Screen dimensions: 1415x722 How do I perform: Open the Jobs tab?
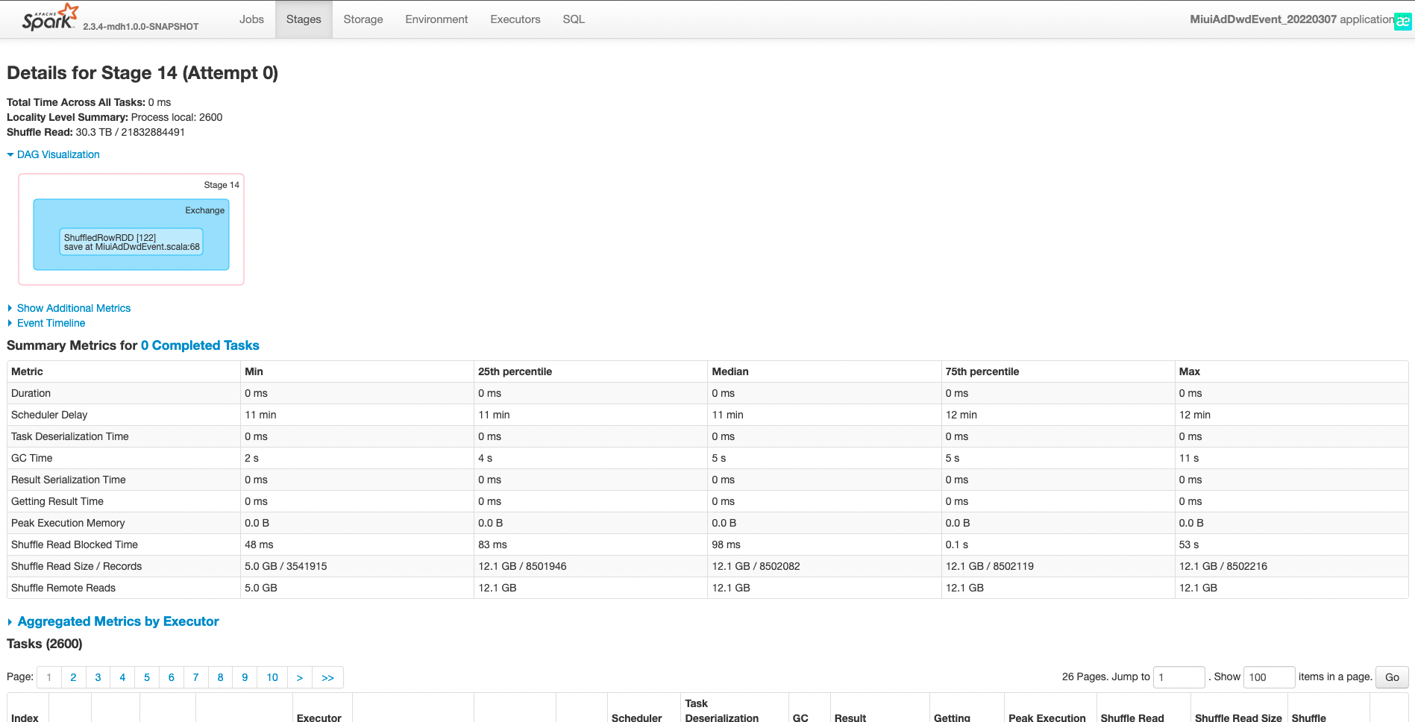point(251,19)
